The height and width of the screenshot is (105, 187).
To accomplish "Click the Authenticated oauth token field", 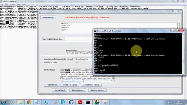I will [79, 53].
